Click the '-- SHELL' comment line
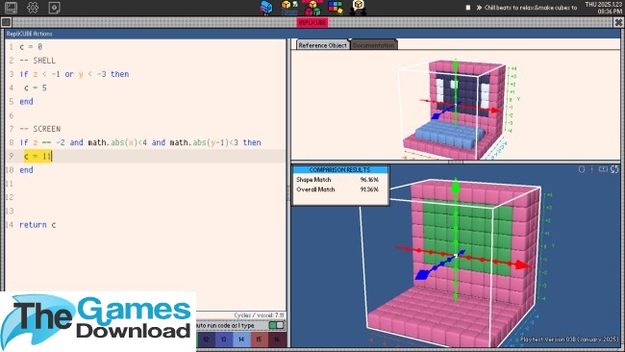625x352 pixels. pyautogui.click(x=38, y=61)
